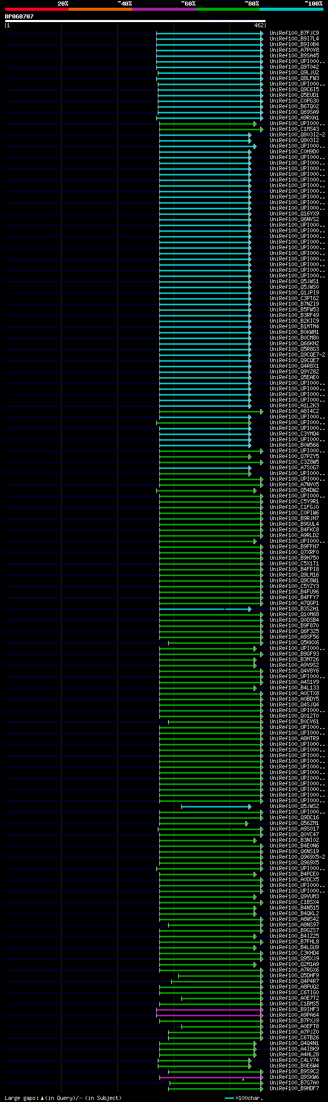Screen dimensions: 328x1102
Task: Select the label UniRef100_Q5JWS2
Action: [x=294, y=806]
